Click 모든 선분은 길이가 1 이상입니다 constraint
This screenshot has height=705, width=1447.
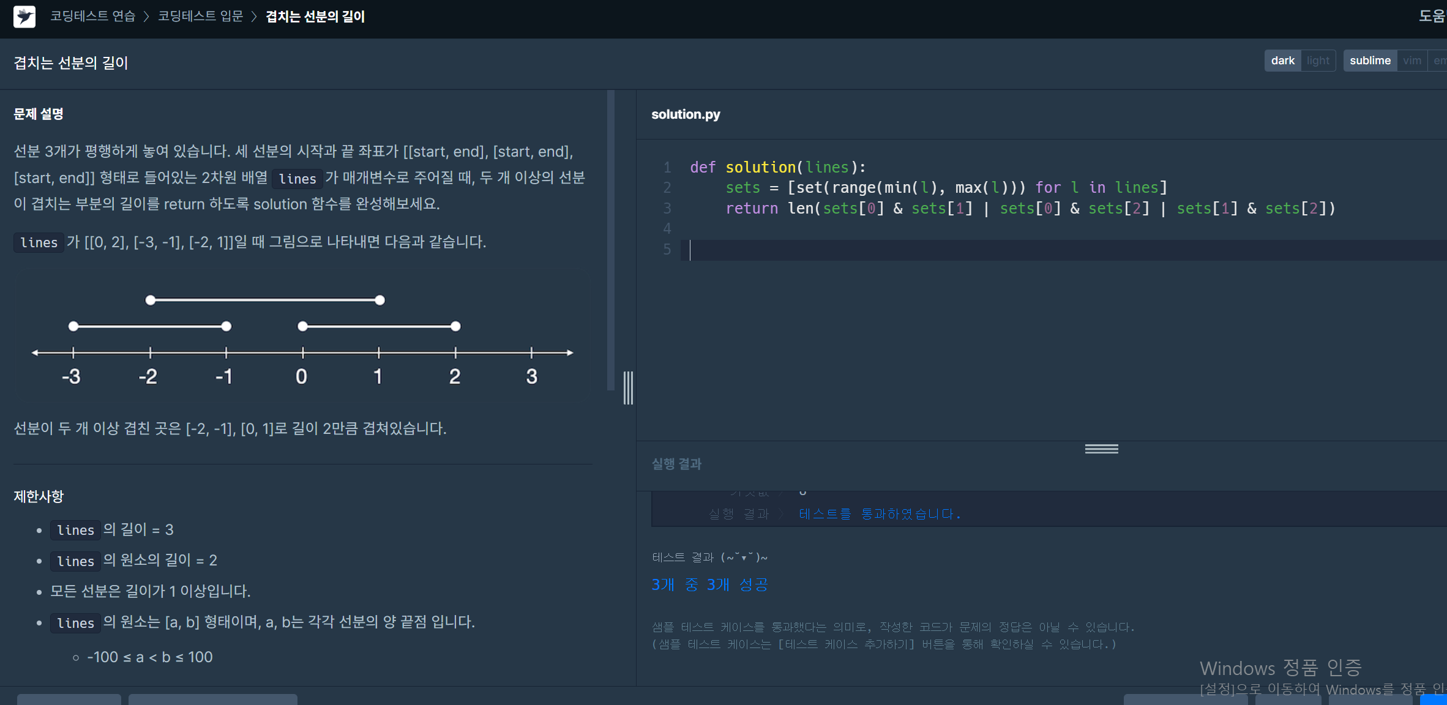pyautogui.click(x=150, y=591)
